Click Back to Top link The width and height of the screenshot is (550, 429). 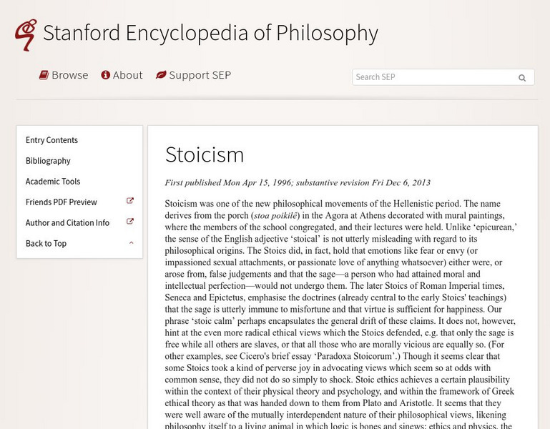coord(46,244)
